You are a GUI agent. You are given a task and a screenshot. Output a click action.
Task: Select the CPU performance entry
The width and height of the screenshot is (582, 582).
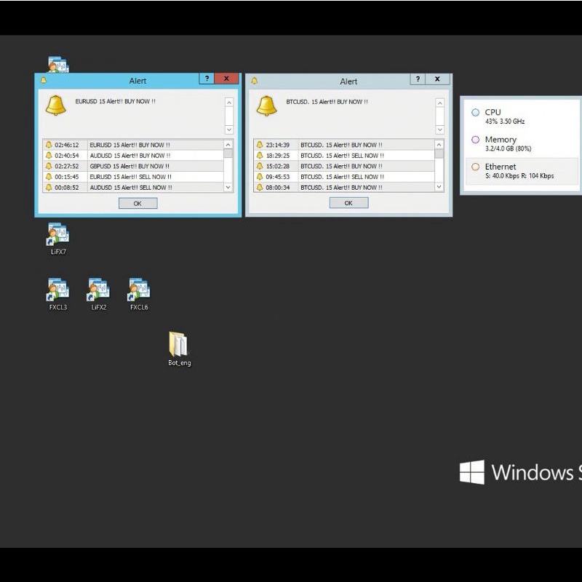point(520,116)
